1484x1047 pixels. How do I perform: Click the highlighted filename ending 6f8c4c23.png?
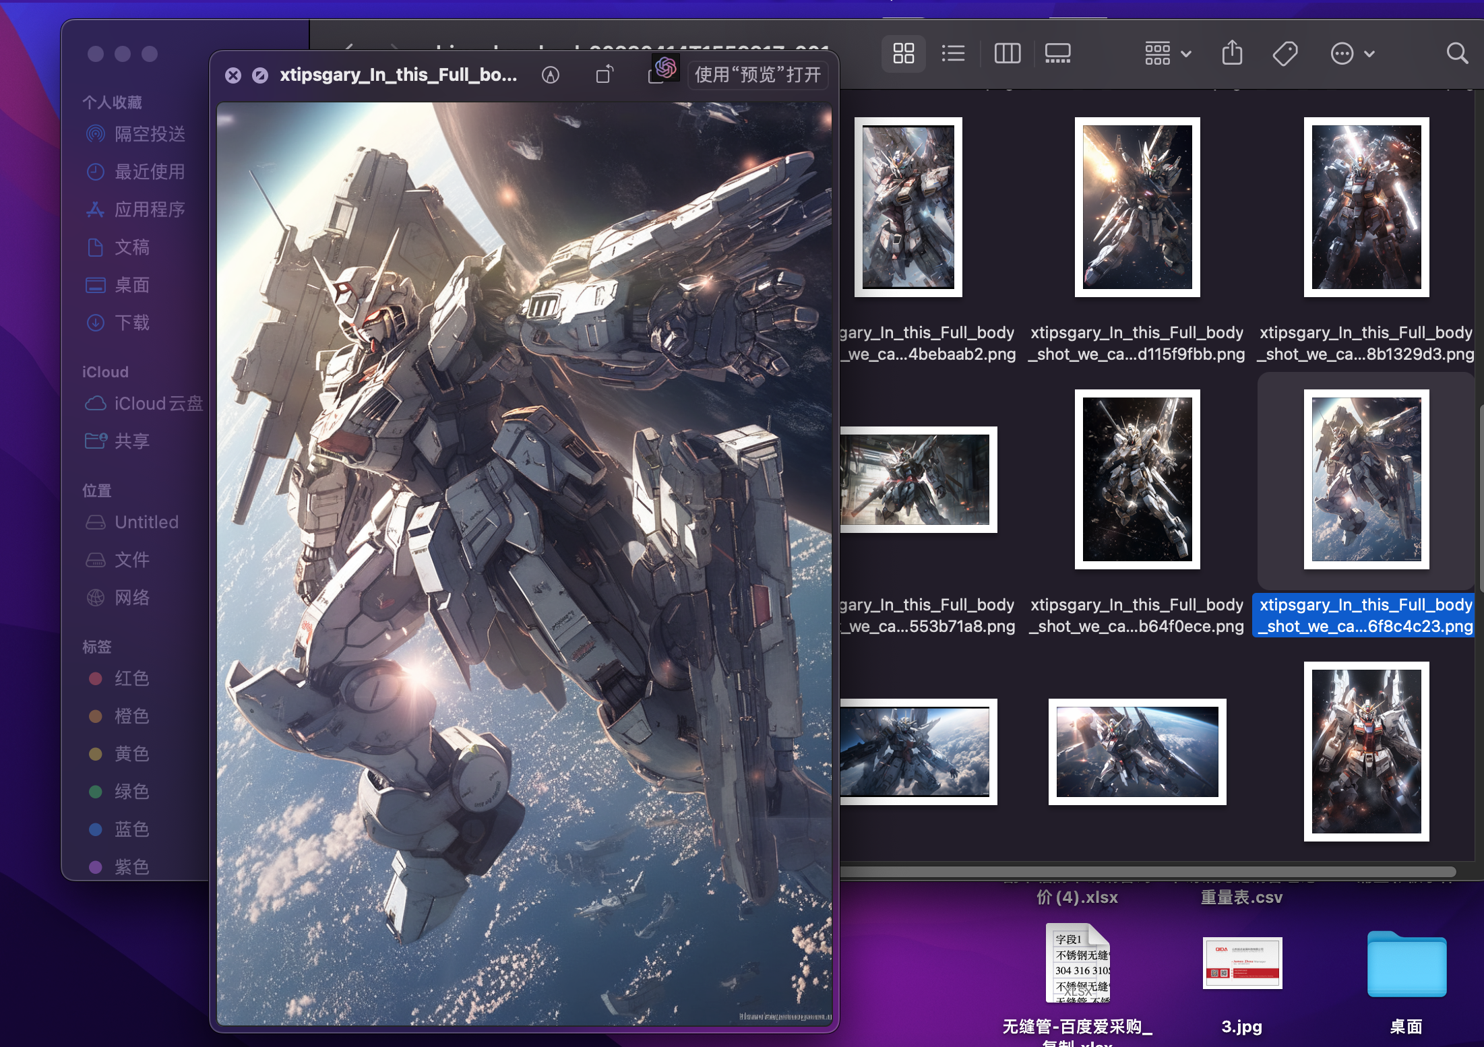tap(1365, 615)
